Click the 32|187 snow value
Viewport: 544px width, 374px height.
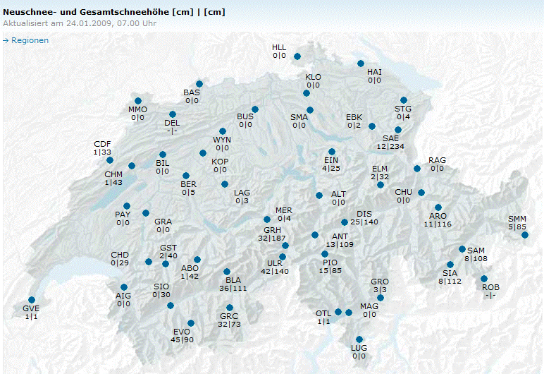tap(272, 239)
